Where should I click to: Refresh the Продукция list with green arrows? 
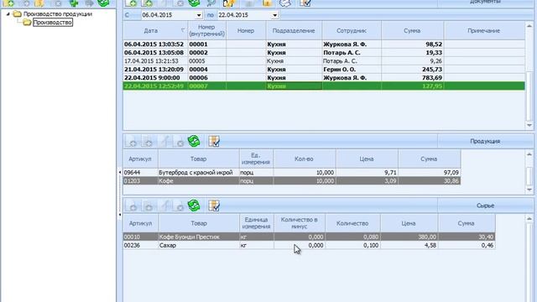tap(194, 141)
